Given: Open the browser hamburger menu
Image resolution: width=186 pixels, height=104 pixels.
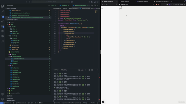Looking at the screenshot, I should pyautogui.click(x=184, y=4).
